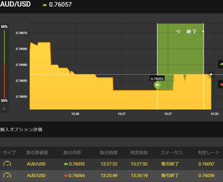The height and width of the screenshot is (182, 223).
Task: Close the sentiment gauge with the X icon
Action: pos(4,108)
